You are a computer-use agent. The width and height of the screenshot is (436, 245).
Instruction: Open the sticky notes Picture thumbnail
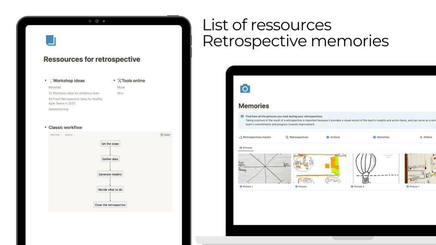[320, 168]
